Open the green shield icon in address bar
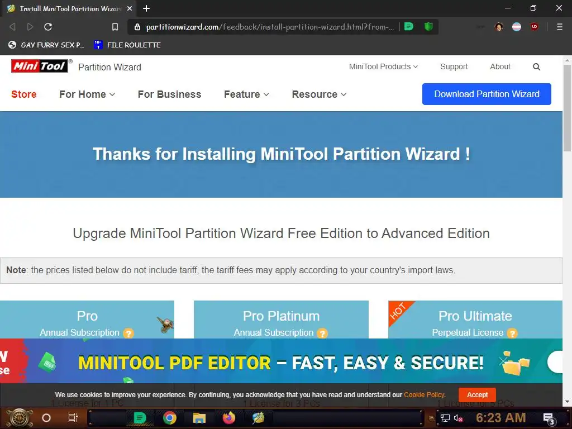The height and width of the screenshot is (429, 572). click(x=428, y=26)
